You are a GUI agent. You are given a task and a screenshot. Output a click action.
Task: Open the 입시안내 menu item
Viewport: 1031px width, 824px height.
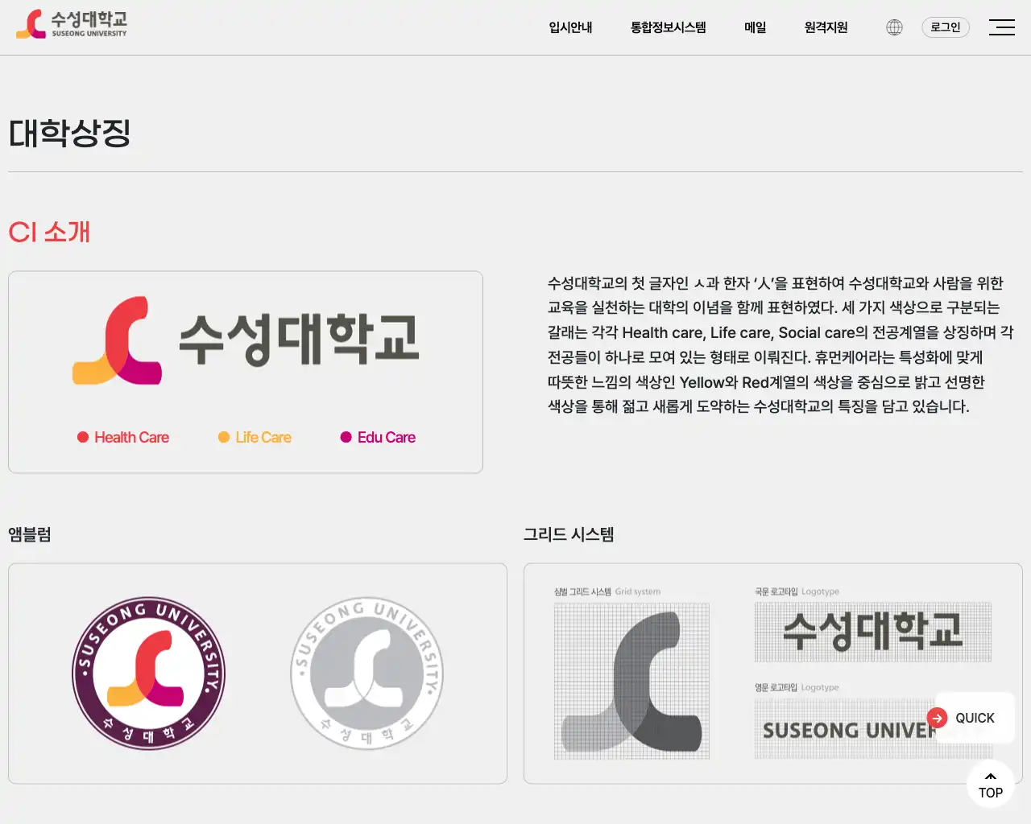click(x=569, y=27)
